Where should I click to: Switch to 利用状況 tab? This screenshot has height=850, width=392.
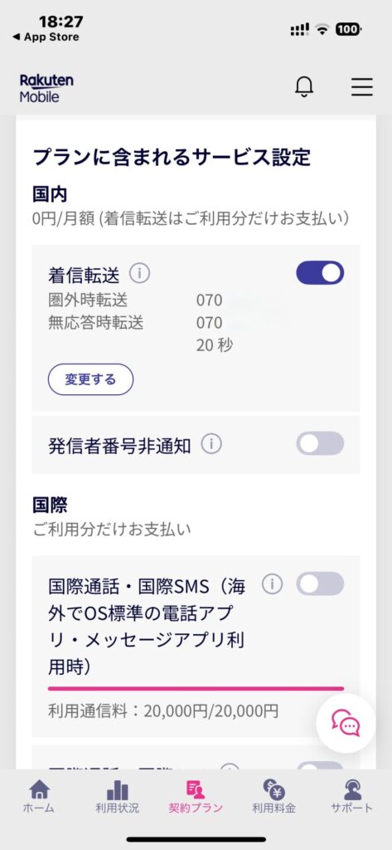(x=117, y=796)
